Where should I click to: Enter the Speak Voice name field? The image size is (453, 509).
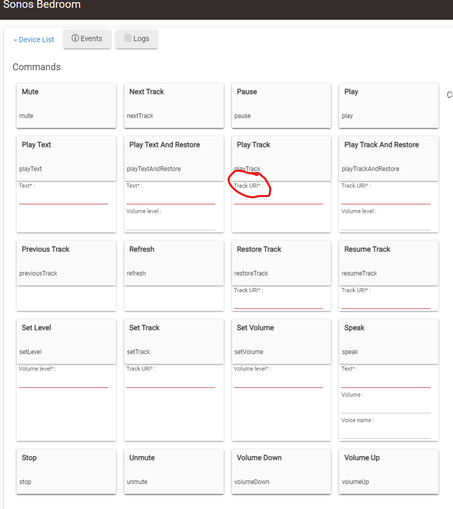385,433
